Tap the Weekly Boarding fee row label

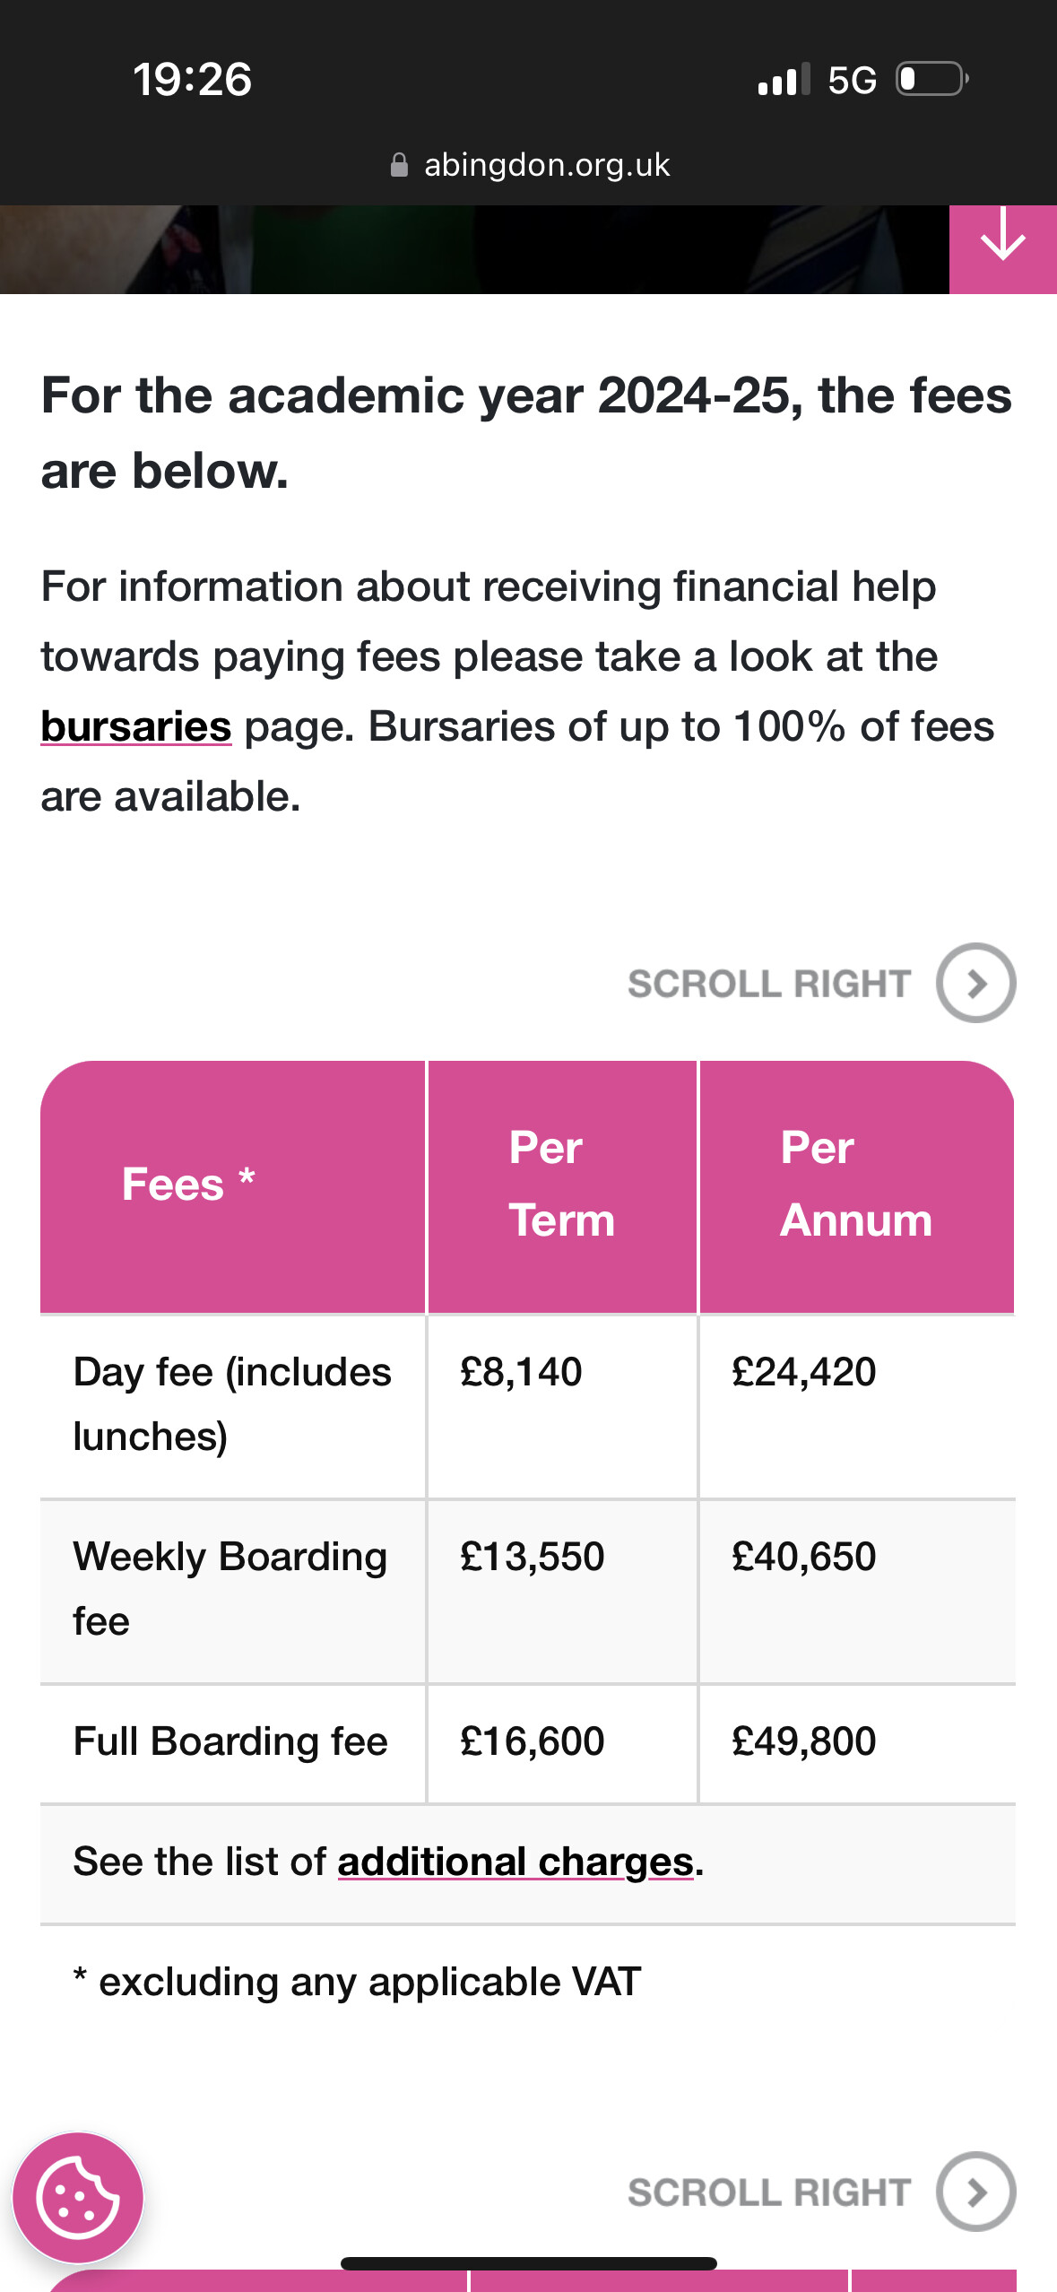pyautogui.click(x=230, y=1589)
